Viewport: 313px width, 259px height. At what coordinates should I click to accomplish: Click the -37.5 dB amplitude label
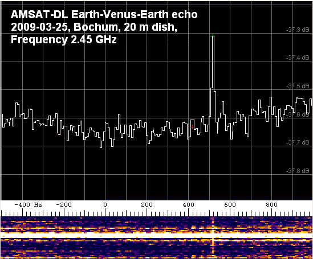coord(298,86)
